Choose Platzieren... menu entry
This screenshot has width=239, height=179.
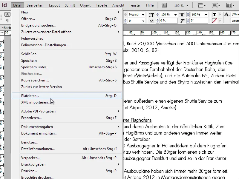(67, 95)
